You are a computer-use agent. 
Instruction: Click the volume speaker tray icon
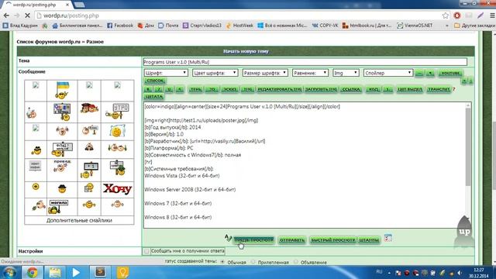(460, 273)
